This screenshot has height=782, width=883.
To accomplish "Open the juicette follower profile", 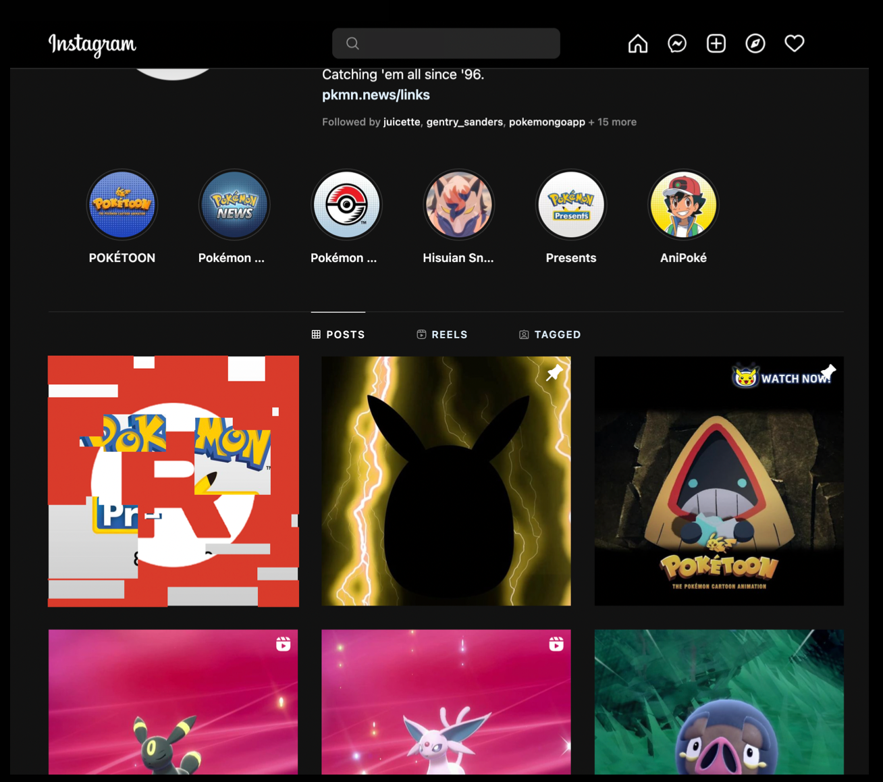I will 402,122.
